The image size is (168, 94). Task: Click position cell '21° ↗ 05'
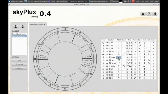pyautogui.click(x=111, y=43)
